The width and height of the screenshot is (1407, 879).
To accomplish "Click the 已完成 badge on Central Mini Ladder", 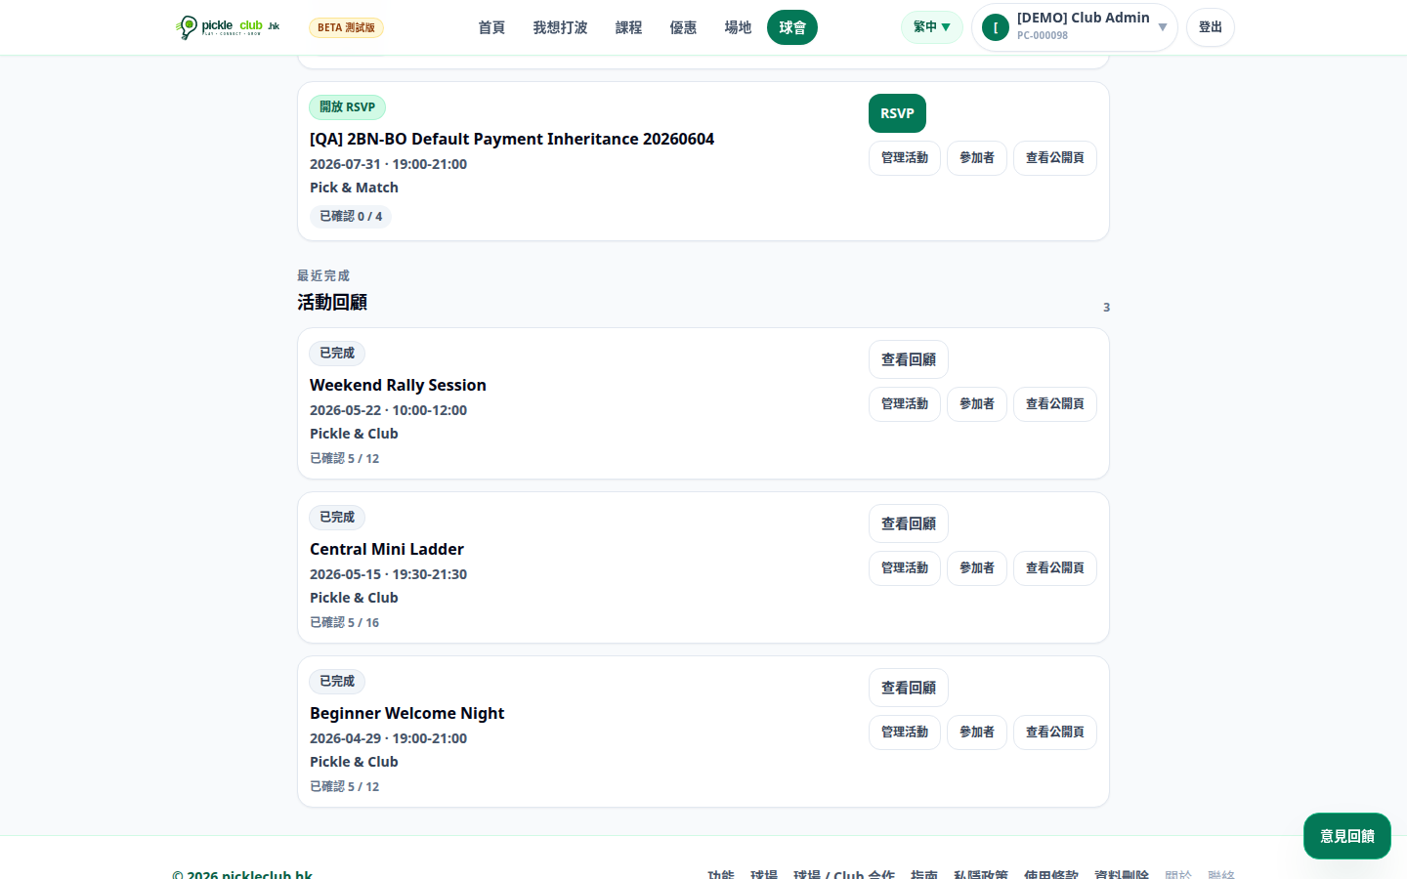I will [337, 518].
